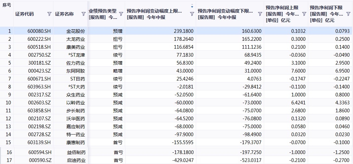Click filter icon on 业绩预告类型 column
This screenshot has height=164, width=353.
pos(121,14)
